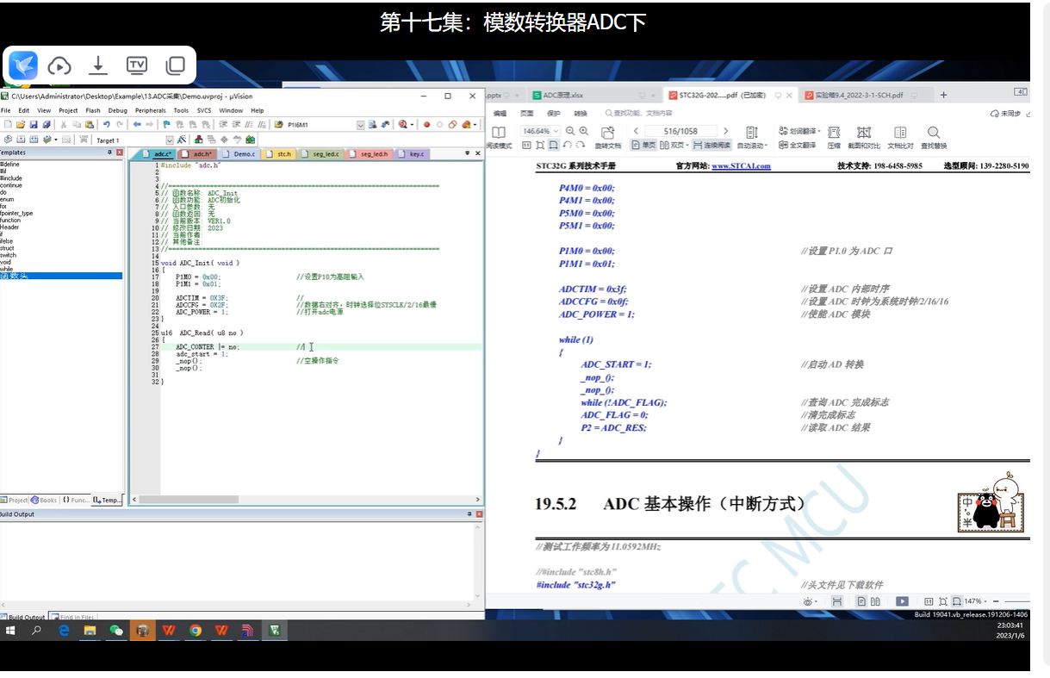Open the Project menu in µVision
This screenshot has width=1050, height=678.
coord(68,110)
